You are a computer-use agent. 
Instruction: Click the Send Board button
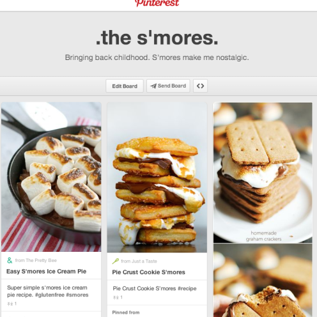tap(168, 86)
